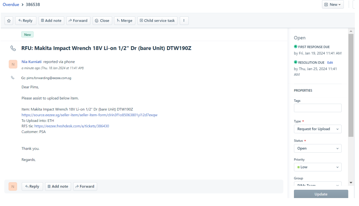Image resolution: width=359 pixels, height=206 pixels.
Task: Click the Update button
Action: click(321, 194)
